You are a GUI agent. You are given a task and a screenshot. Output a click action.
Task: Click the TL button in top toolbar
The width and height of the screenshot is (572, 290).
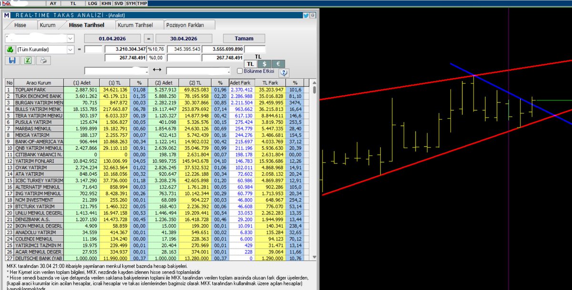[73, 3]
